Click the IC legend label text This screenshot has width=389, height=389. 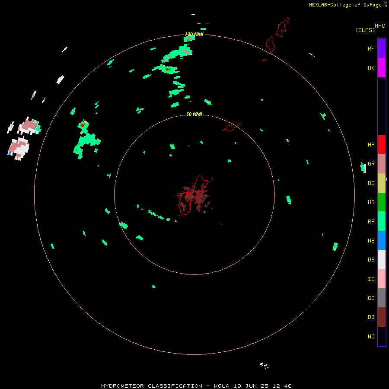[x=371, y=279]
